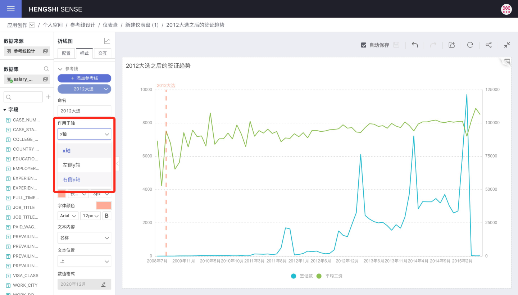Expand the Arial font dropdown
Image resolution: width=518 pixels, height=295 pixels.
point(68,216)
